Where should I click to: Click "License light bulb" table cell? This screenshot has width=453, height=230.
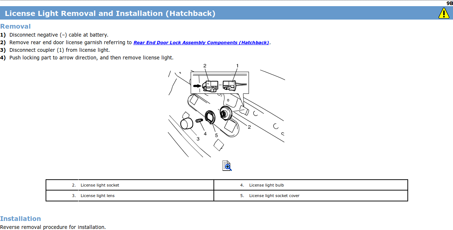coord(267,185)
